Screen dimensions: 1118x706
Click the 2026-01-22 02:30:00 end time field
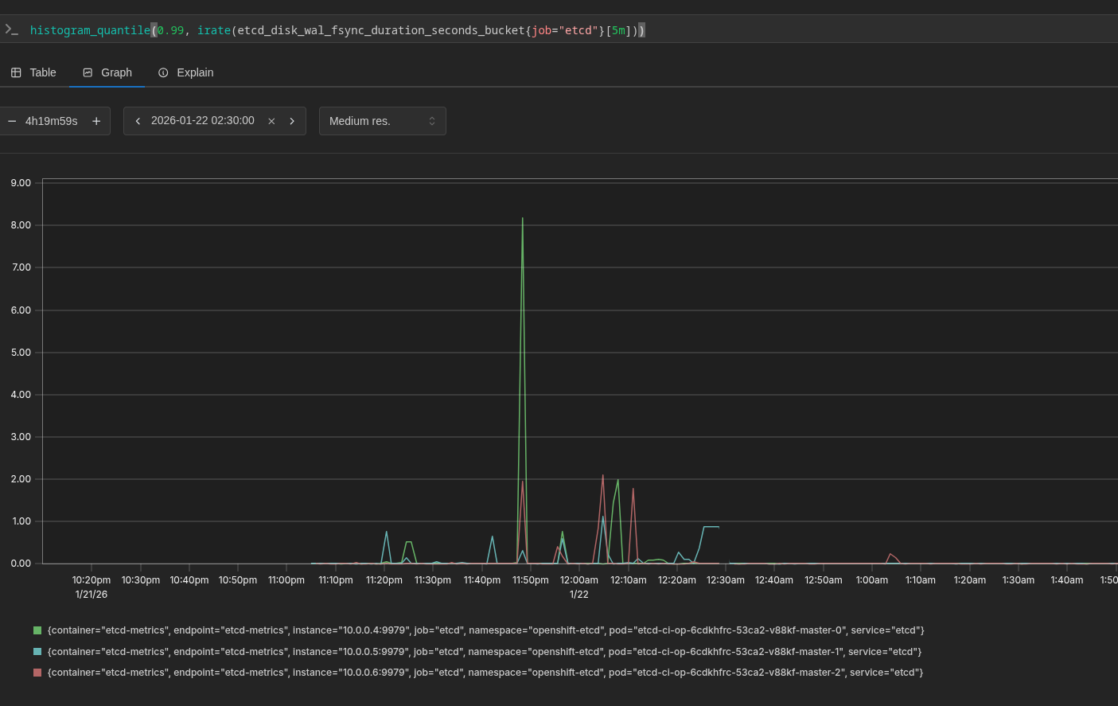203,121
